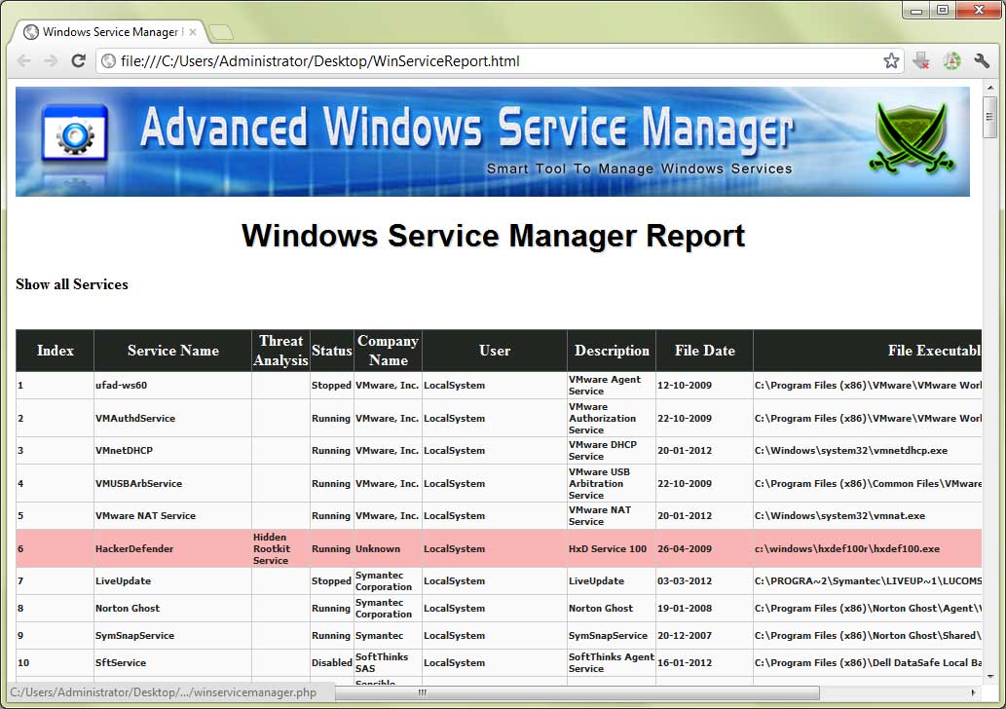Select the Windows Service Manager tab

102,32
